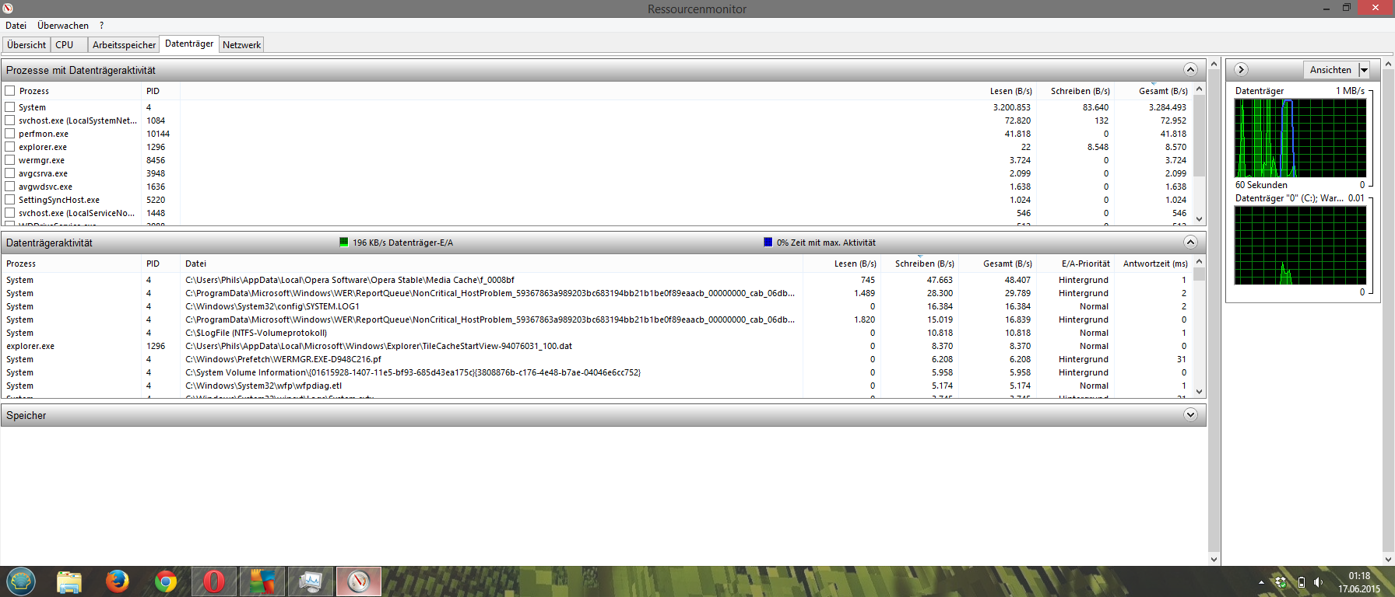Tick the checkbox for explorer.exe

(10, 147)
